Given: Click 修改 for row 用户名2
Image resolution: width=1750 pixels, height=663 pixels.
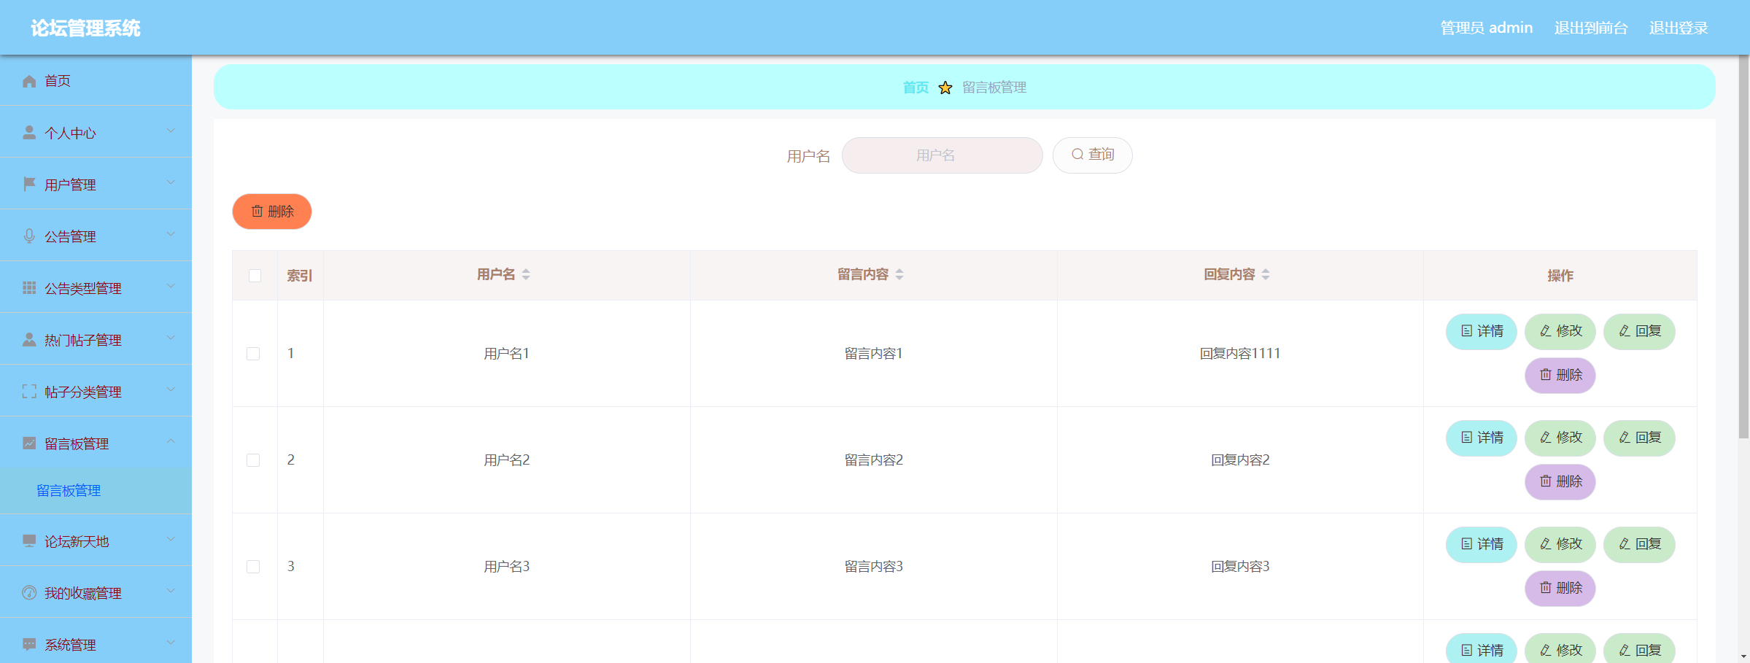Looking at the screenshot, I should click(x=1560, y=438).
